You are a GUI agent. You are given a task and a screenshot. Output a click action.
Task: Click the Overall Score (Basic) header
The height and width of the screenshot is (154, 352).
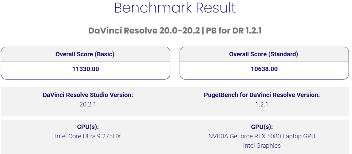coord(85,54)
